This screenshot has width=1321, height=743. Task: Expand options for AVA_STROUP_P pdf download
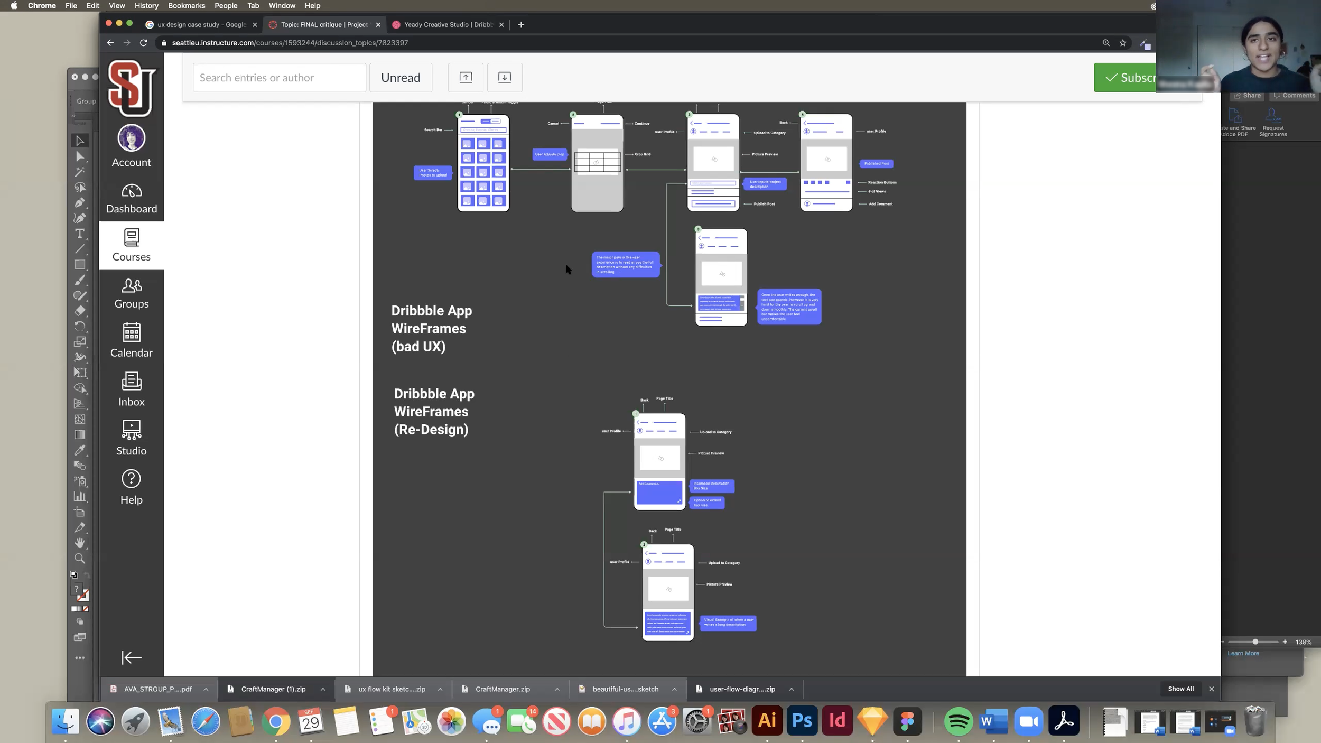pos(206,689)
